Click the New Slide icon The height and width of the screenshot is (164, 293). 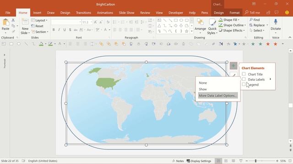point(25,22)
